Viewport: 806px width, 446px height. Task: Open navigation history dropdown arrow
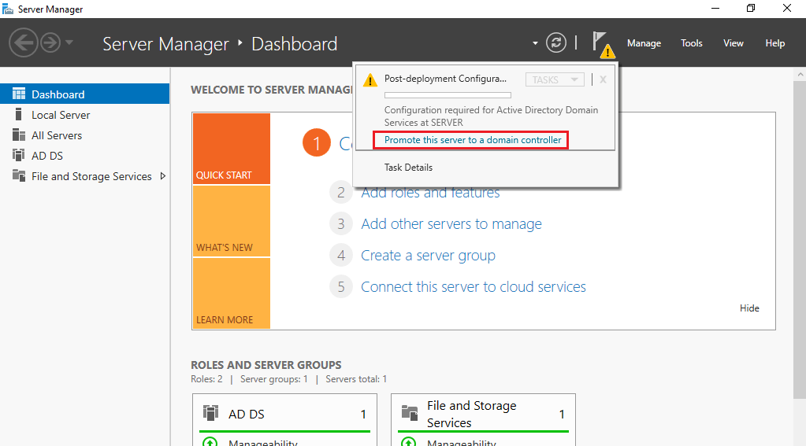(69, 42)
